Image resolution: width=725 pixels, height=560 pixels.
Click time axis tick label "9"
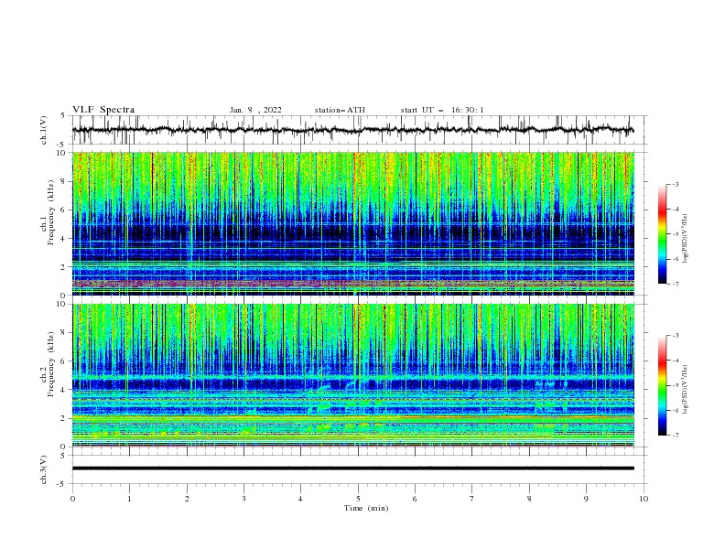(x=586, y=499)
